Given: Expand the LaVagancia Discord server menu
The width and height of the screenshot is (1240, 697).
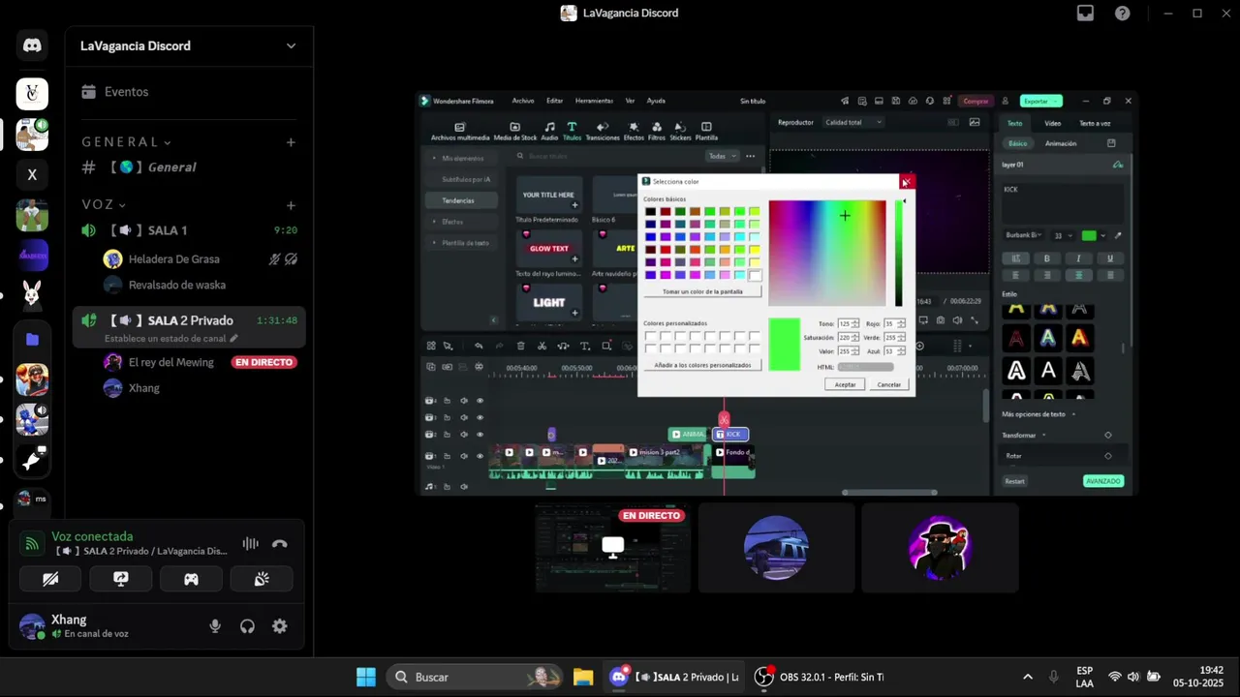Looking at the screenshot, I should [291, 45].
